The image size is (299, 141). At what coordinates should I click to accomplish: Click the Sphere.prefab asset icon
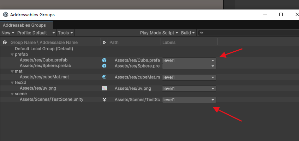pyautogui.click(x=104, y=66)
